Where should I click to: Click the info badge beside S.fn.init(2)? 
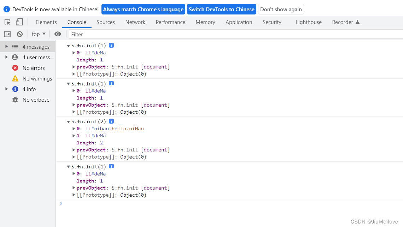[x=111, y=121]
